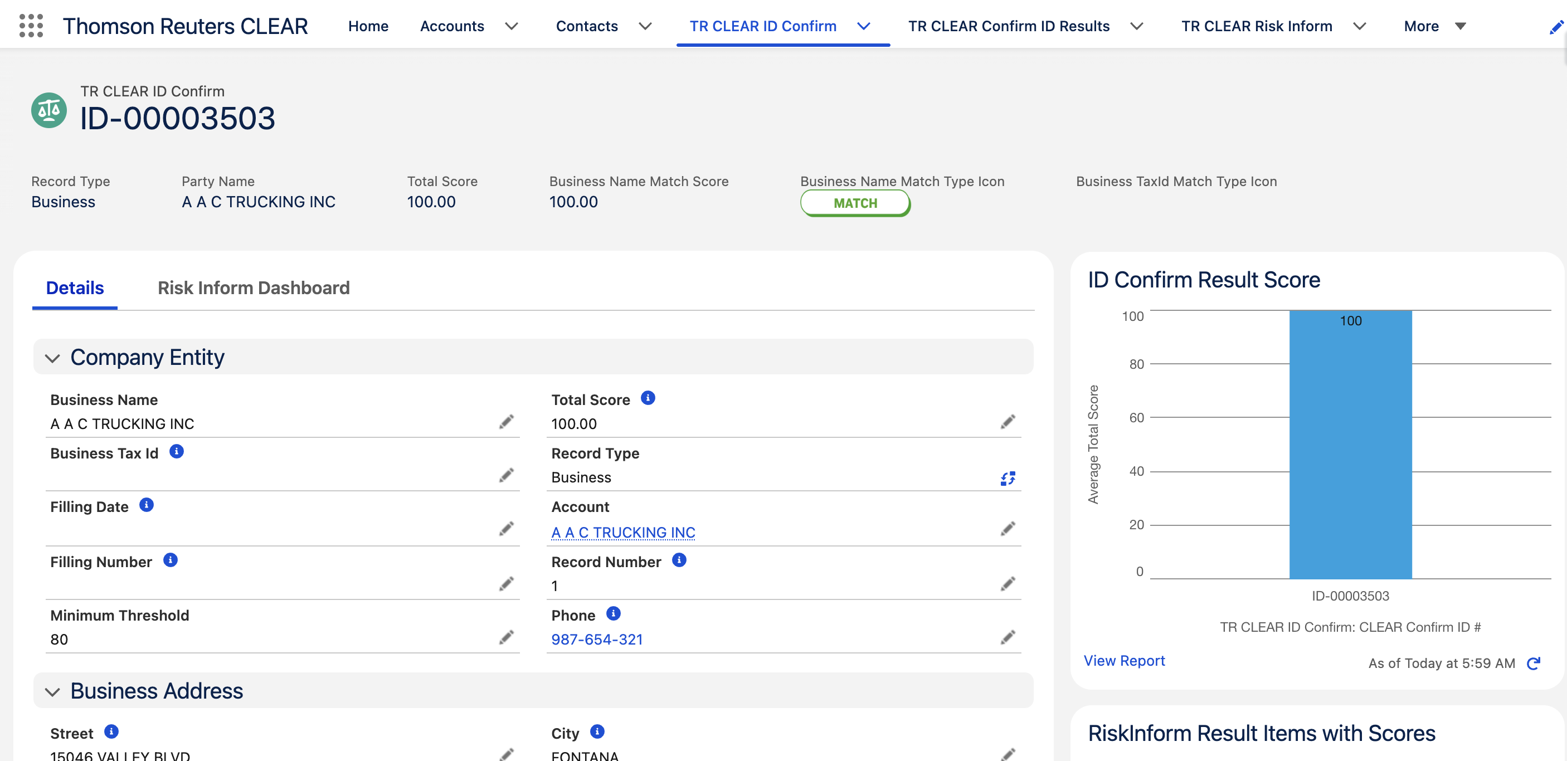The width and height of the screenshot is (1567, 761).
Task: Click the Record Number value 1
Action: (554, 586)
